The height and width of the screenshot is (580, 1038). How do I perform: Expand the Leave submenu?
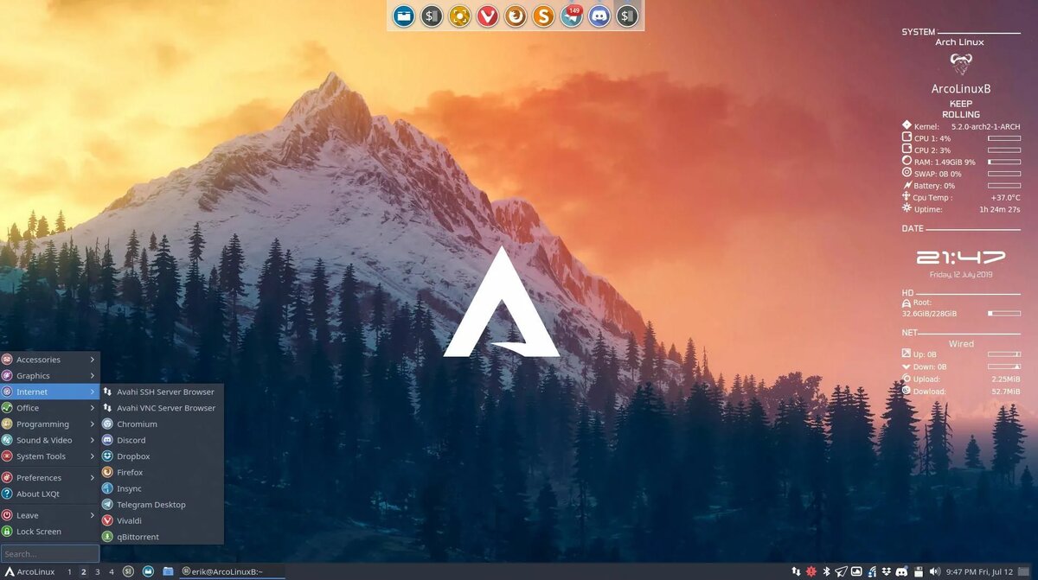(x=26, y=514)
